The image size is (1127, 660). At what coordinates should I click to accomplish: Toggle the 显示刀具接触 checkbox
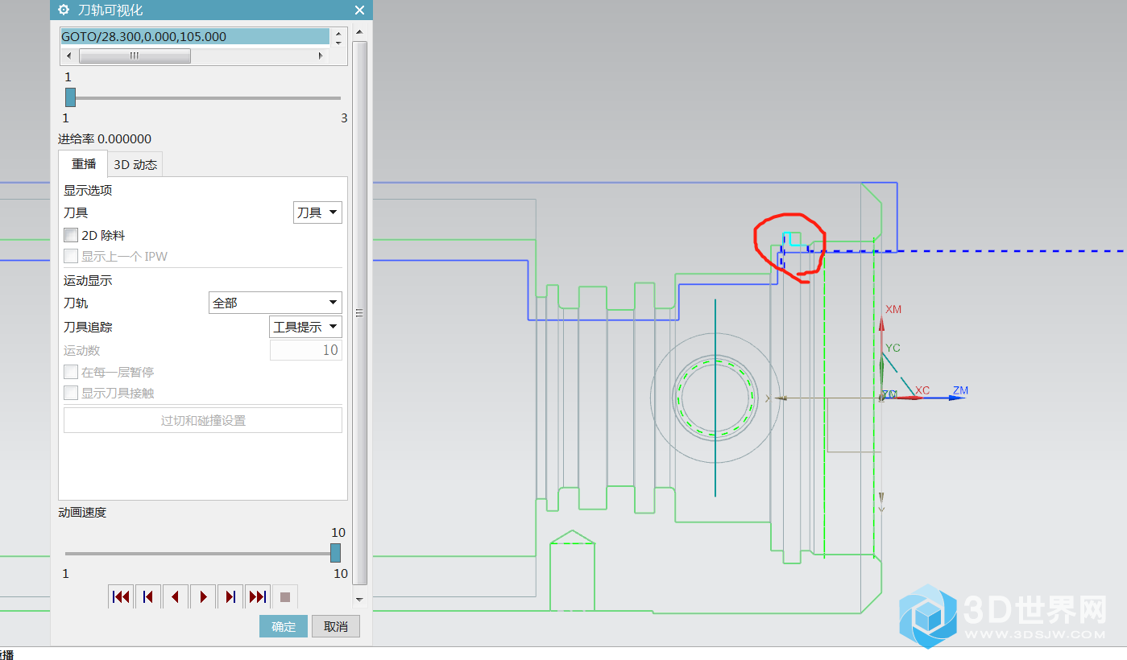71,394
